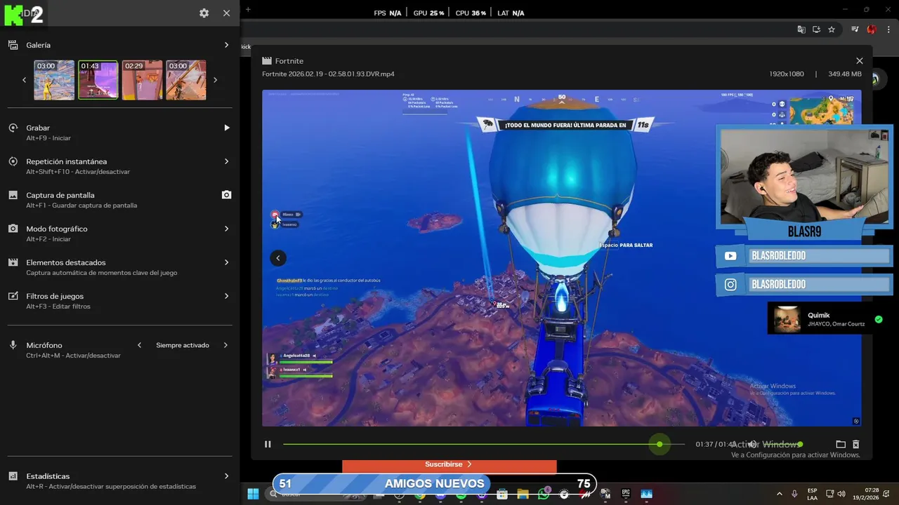
Task: Open File Explorer from the taskbar
Action: pos(523,494)
